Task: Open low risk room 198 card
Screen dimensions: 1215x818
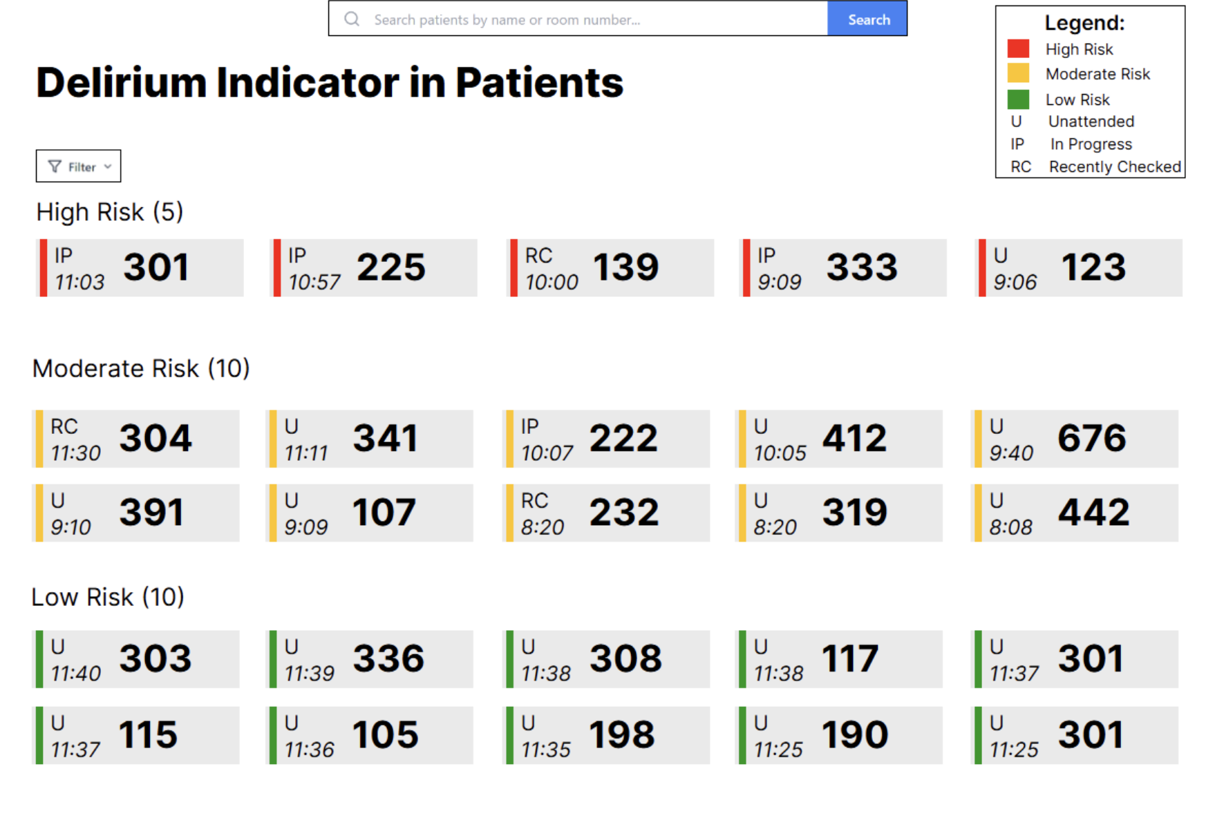Action: [607, 735]
